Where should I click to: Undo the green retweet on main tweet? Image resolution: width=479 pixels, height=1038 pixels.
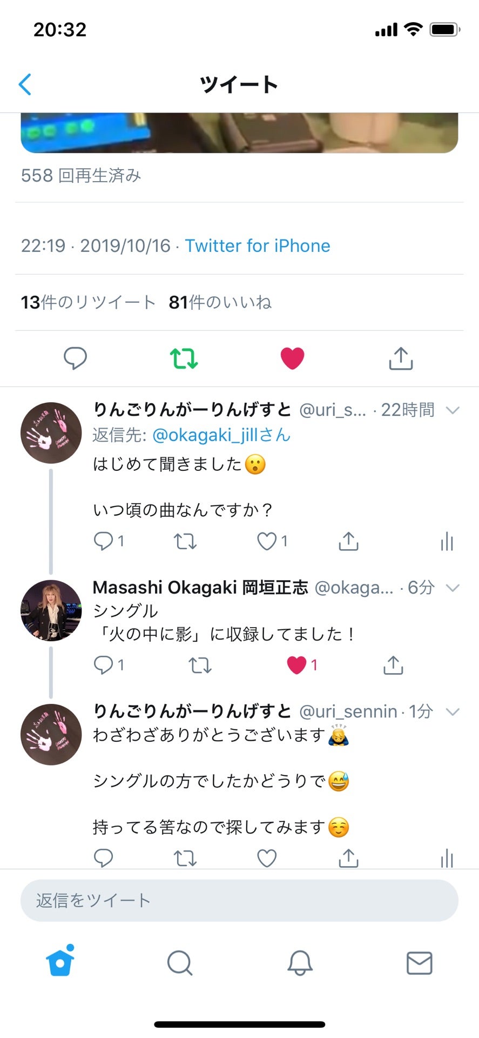[x=184, y=358]
